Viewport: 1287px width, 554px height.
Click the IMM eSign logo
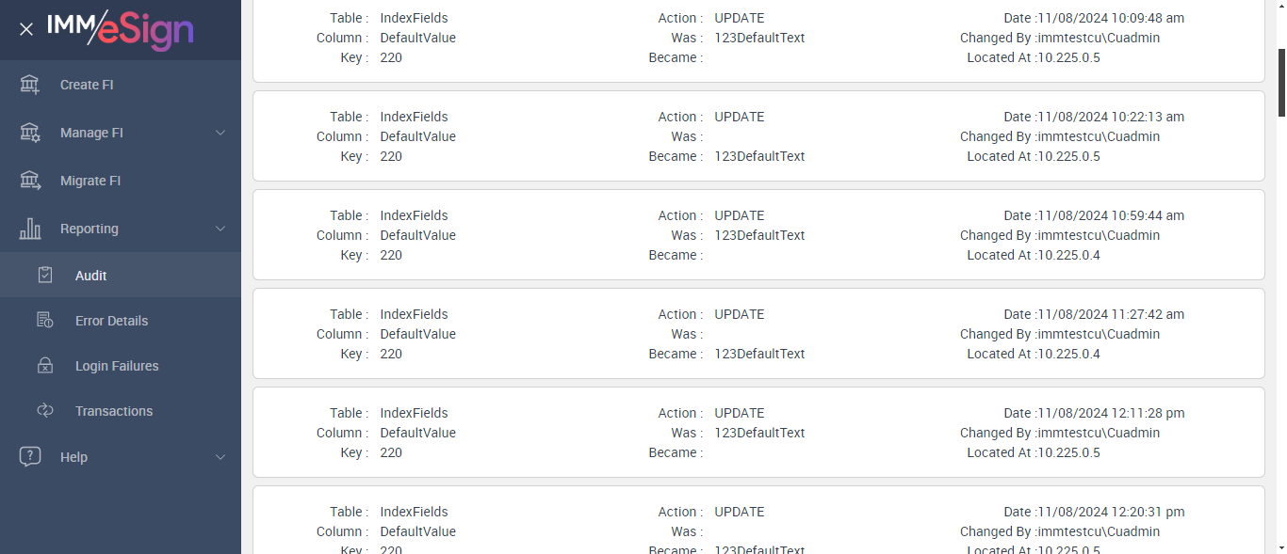121,29
